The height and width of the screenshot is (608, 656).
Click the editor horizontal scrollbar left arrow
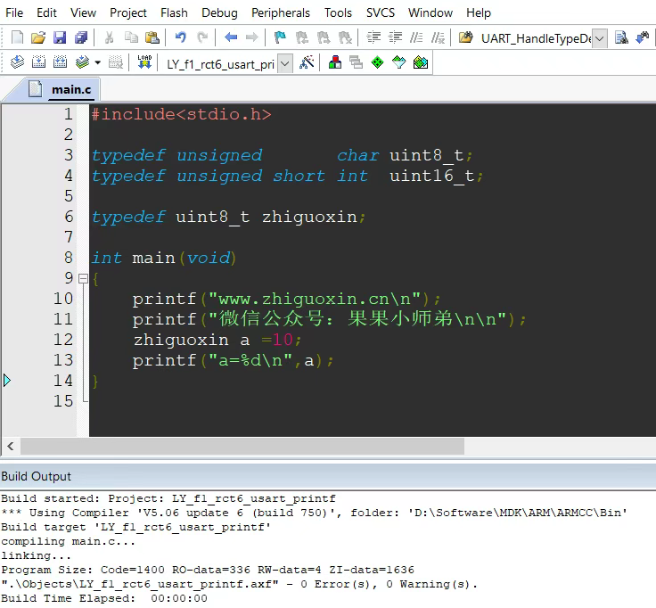click(11, 446)
